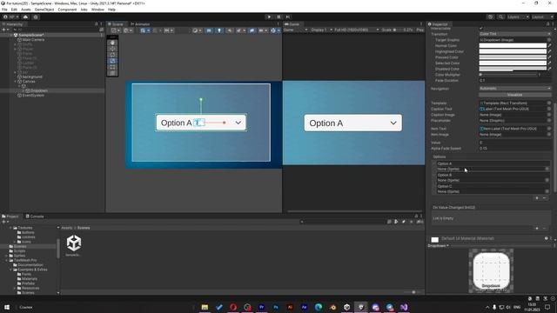Open the Component menu
This screenshot has width=557, height=313.
[x=67, y=10]
